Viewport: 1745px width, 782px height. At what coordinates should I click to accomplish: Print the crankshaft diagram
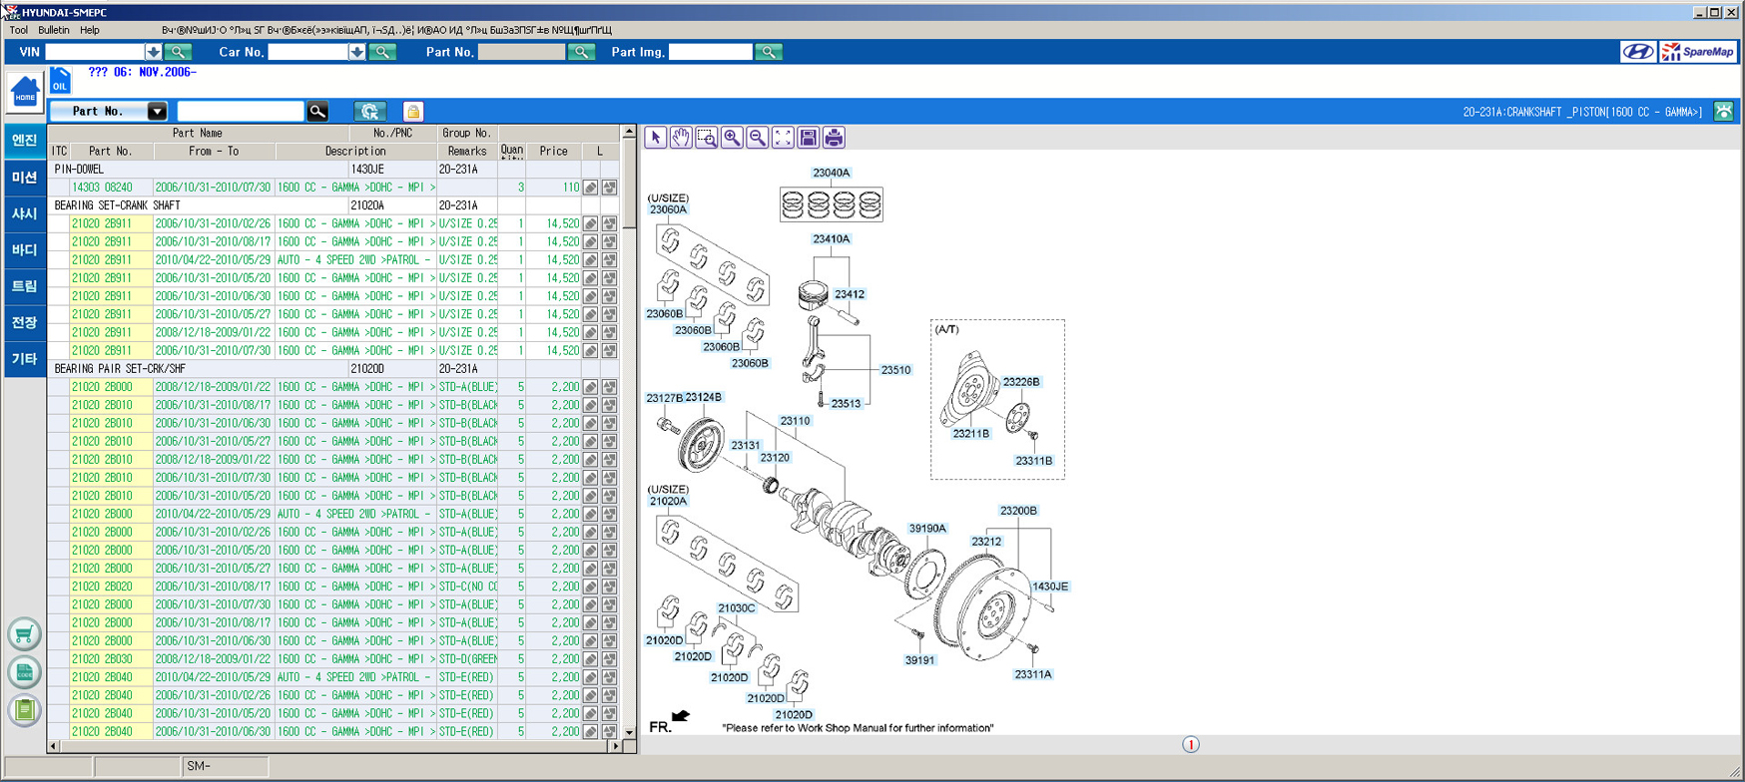point(834,138)
